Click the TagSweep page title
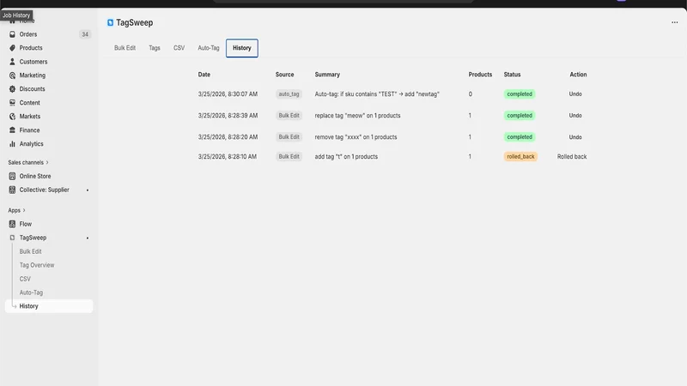The width and height of the screenshot is (687, 386). (135, 23)
